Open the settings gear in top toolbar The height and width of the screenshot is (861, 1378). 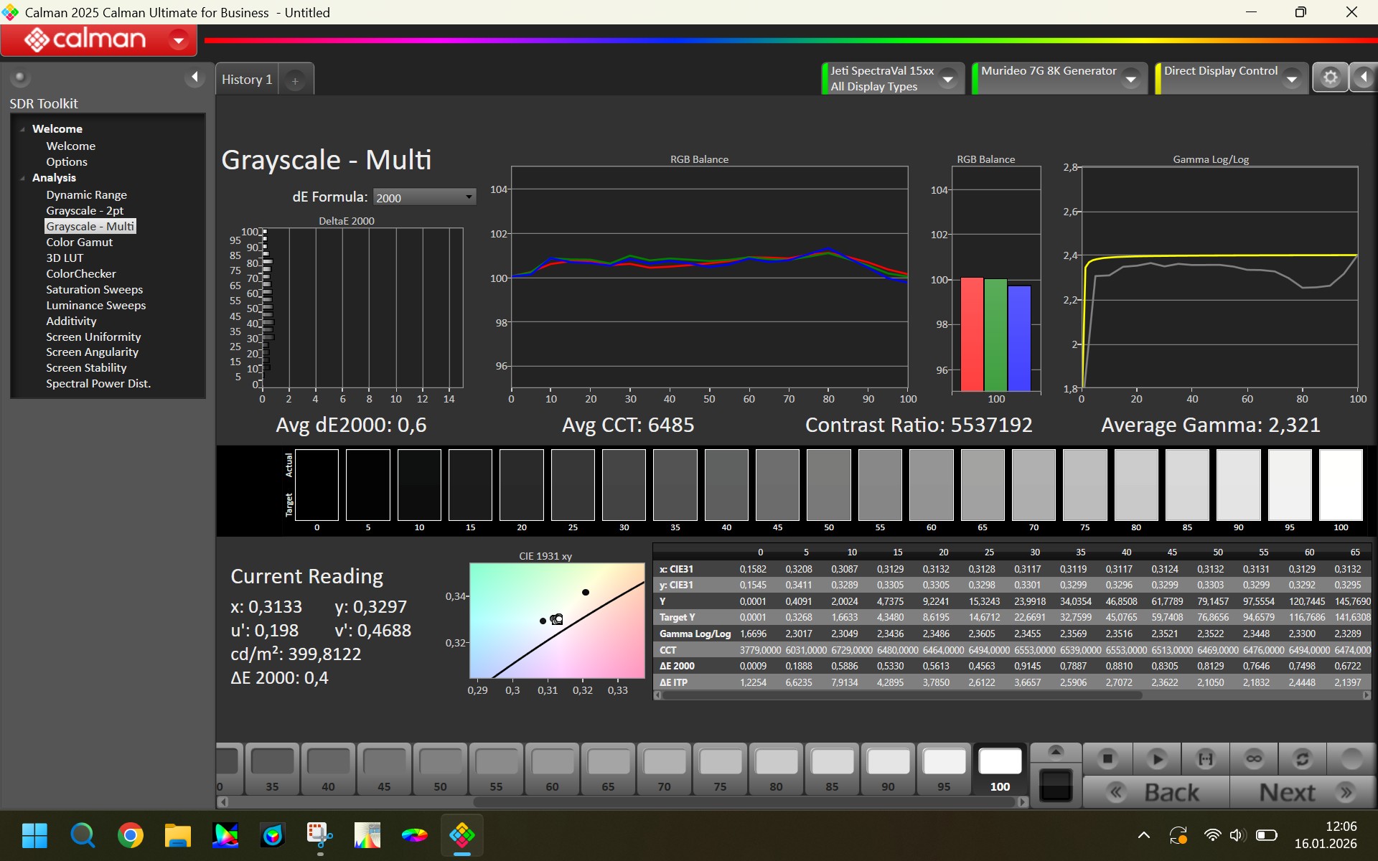pyautogui.click(x=1330, y=77)
